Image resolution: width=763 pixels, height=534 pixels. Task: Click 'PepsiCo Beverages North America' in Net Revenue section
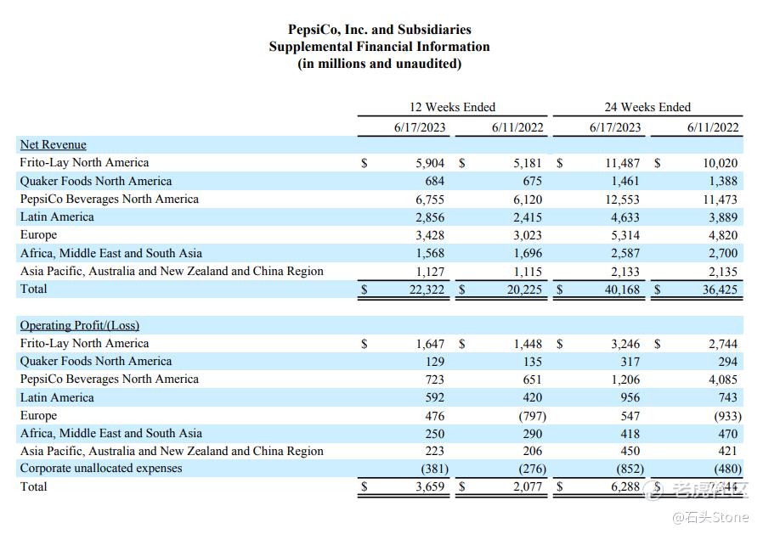coord(110,199)
